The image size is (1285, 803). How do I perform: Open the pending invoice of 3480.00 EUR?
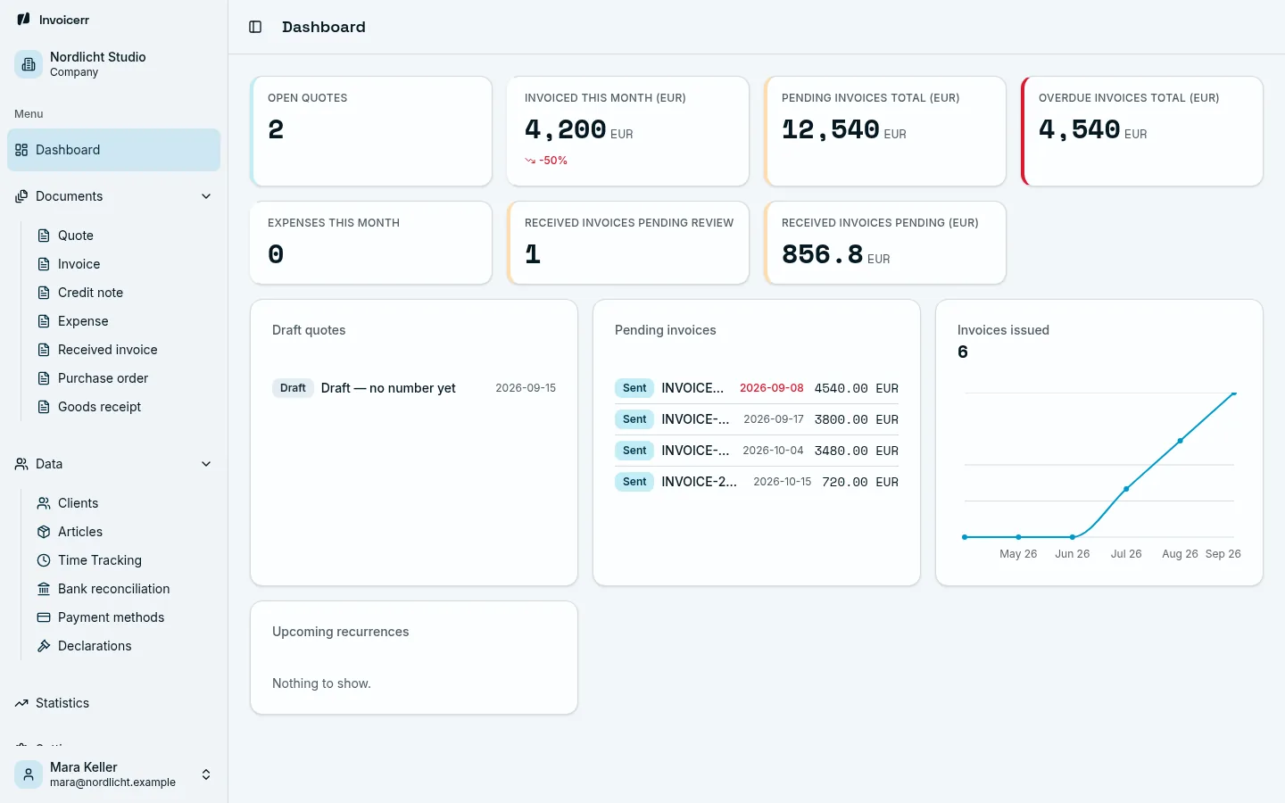[x=757, y=451]
